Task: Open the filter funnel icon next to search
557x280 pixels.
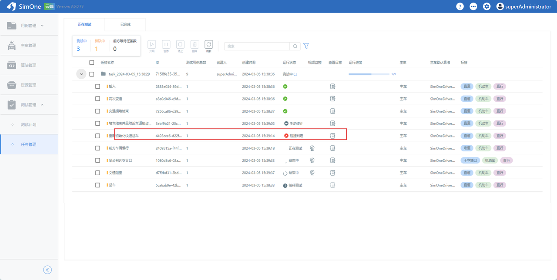Action: point(306,46)
